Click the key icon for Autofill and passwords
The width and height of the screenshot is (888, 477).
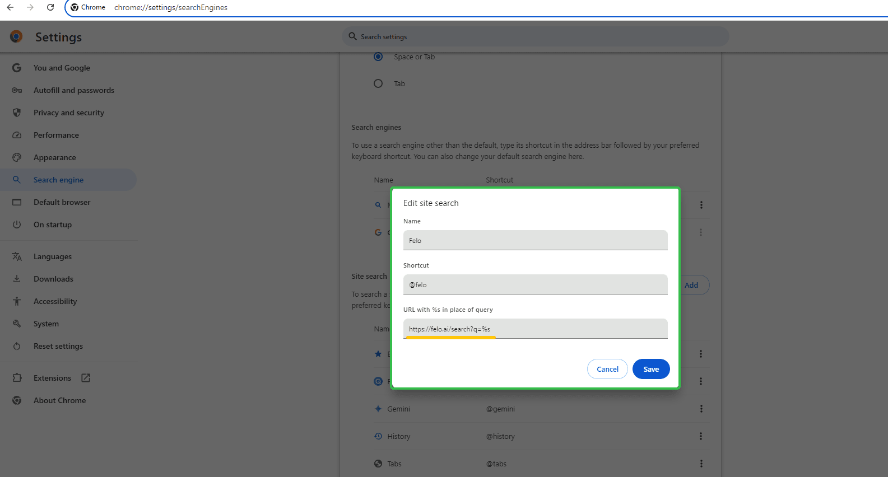17,90
